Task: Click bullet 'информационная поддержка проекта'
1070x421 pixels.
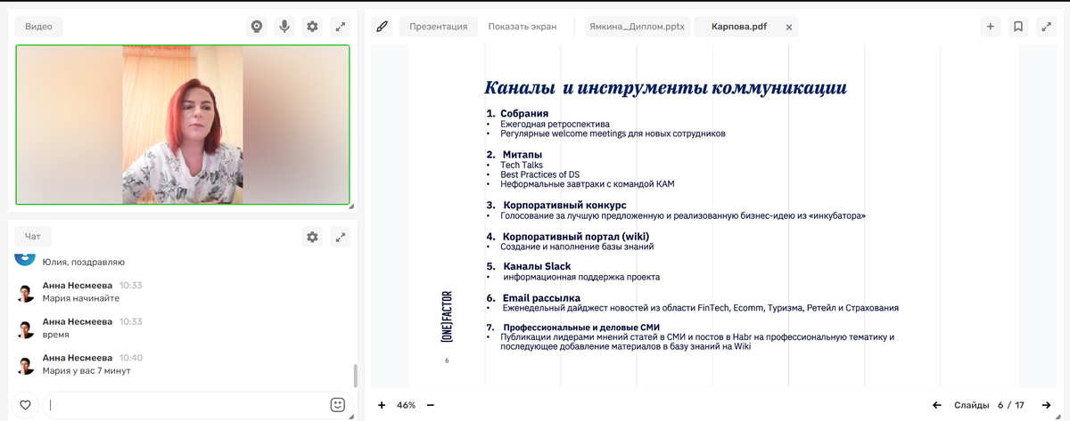Action: tap(581, 277)
